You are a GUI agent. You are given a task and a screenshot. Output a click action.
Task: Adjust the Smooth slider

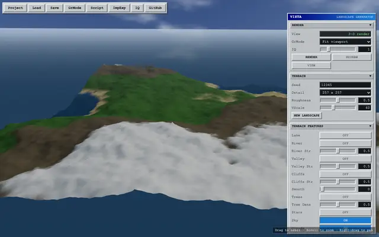(x=338, y=189)
